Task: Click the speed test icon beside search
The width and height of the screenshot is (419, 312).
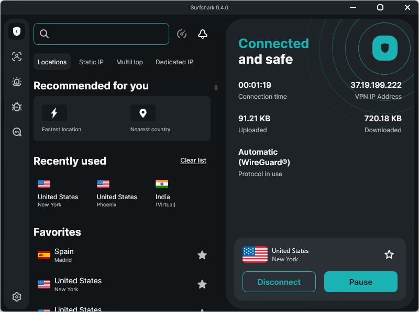Action: (182, 34)
